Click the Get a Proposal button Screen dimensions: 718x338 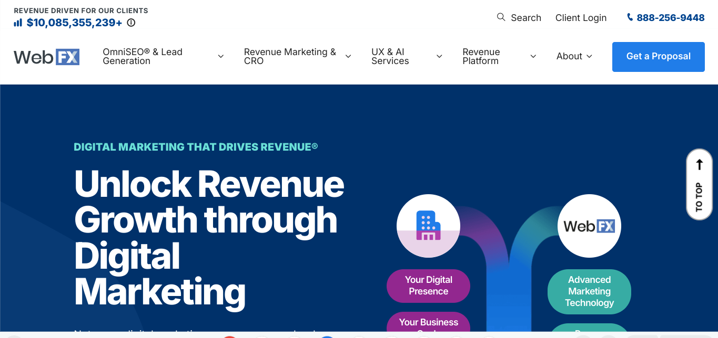659,57
